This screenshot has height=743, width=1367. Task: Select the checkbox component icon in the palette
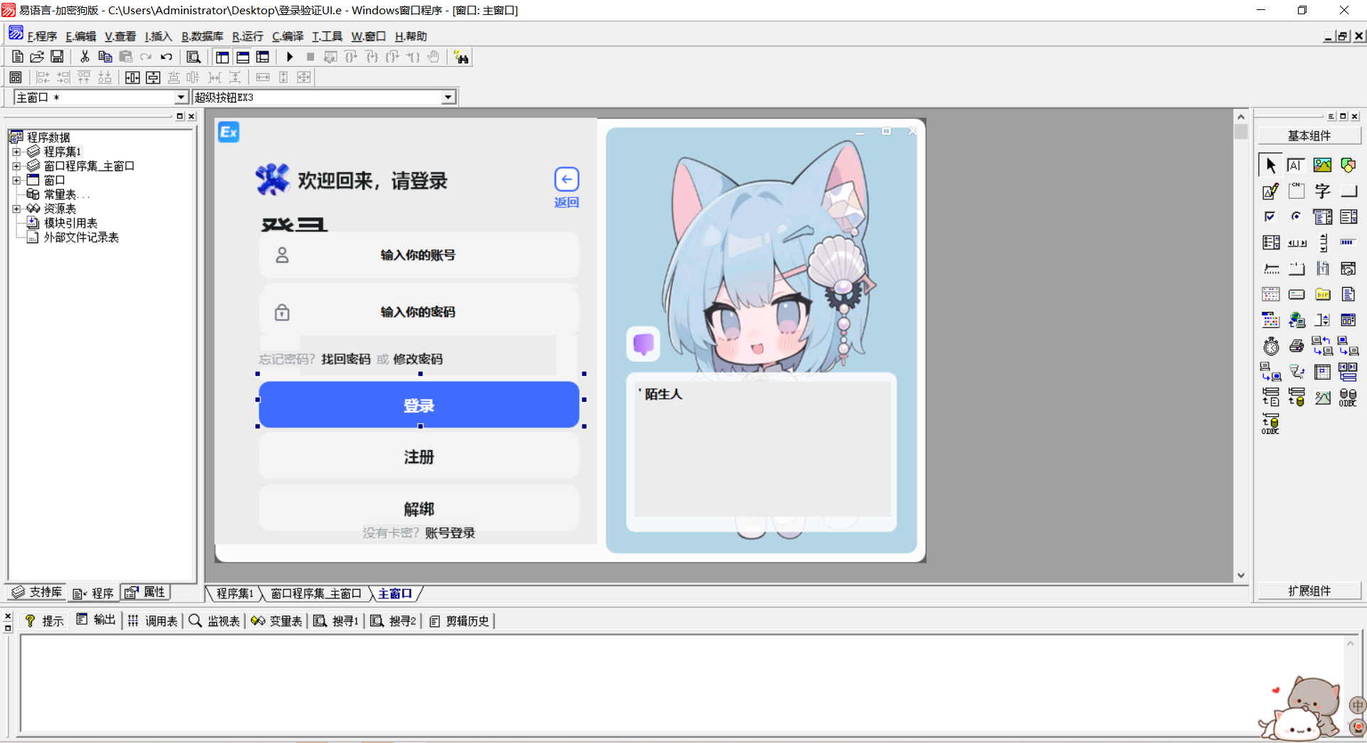[x=1270, y=216]
